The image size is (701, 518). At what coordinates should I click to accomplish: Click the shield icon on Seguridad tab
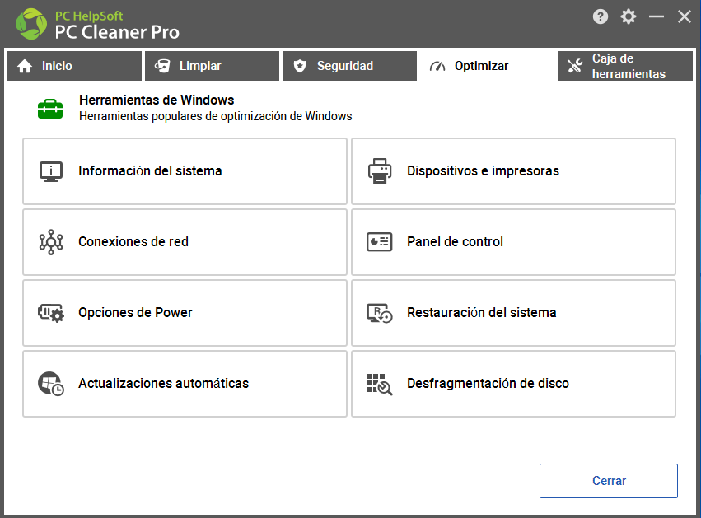[x=300, y=66]
